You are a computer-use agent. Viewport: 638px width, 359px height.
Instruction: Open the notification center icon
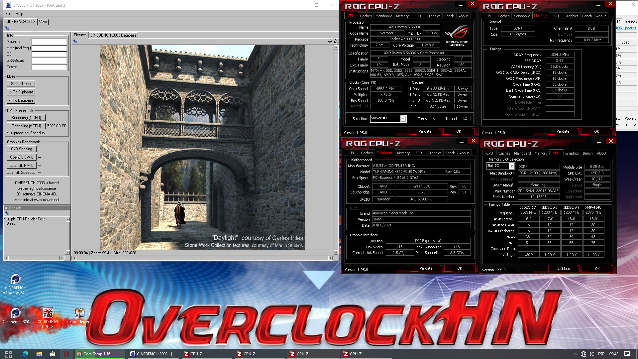(x=627, y=354)
